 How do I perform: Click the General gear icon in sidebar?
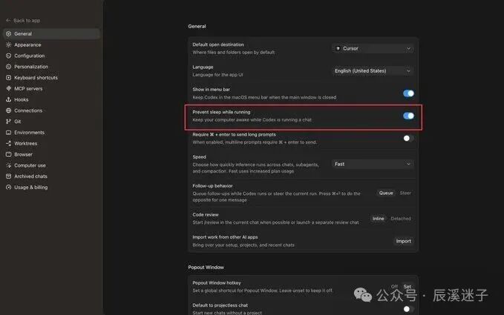pos(9,33)
